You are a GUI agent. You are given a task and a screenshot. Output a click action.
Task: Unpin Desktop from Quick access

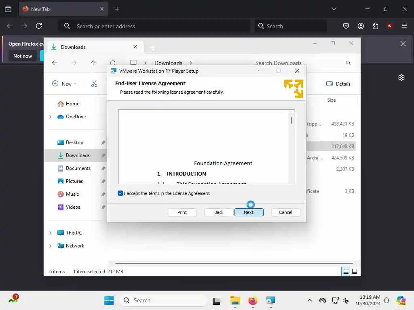[x=103, y=142]
